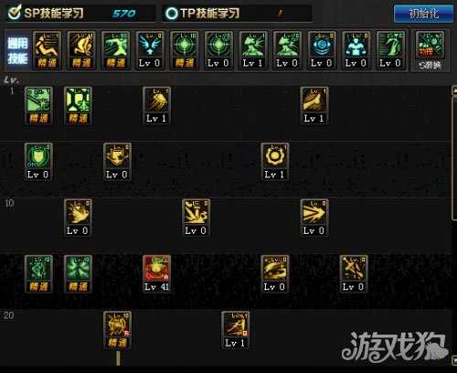Select the blue armor-torso skill icon
Screen dimensions: 457x373
356,50
